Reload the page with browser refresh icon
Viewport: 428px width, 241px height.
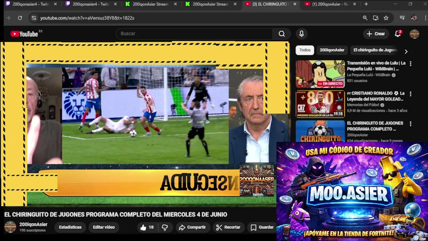tap(20, 18)
